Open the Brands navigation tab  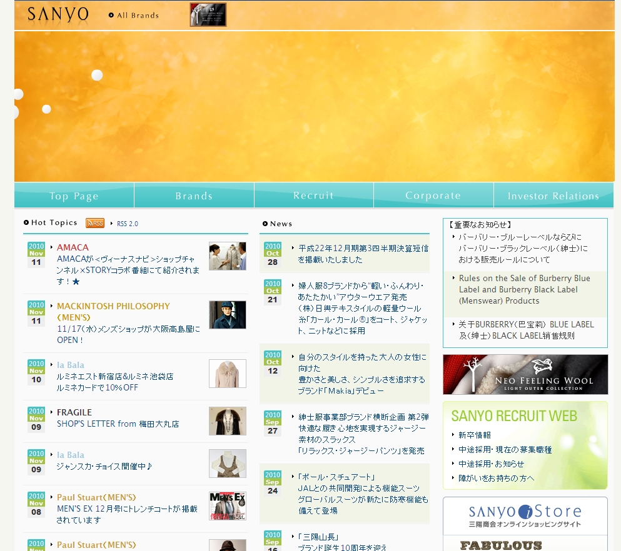coord(194,196)
